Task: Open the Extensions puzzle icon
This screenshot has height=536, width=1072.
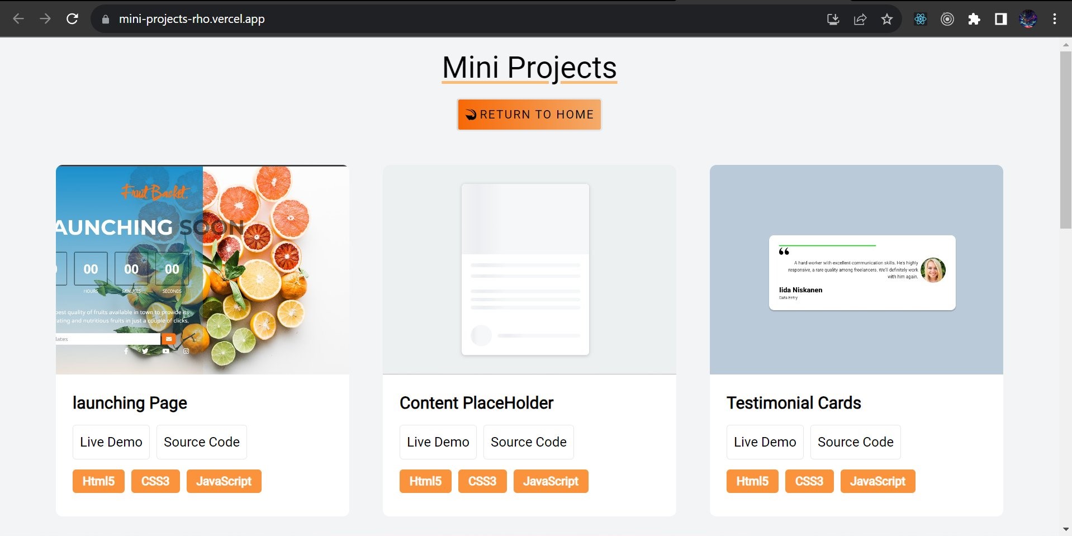Action: [x=974, y=20]
